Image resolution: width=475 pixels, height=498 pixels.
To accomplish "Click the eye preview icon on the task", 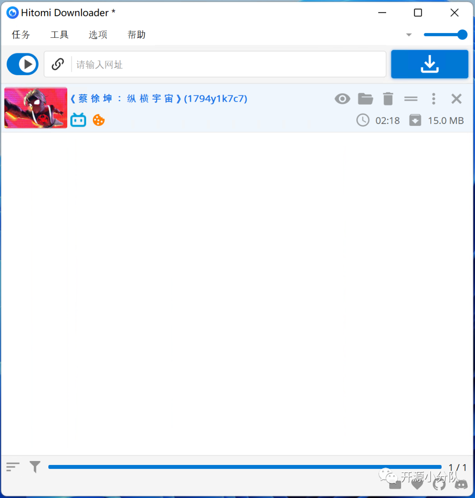I will (x=342, y=99).
